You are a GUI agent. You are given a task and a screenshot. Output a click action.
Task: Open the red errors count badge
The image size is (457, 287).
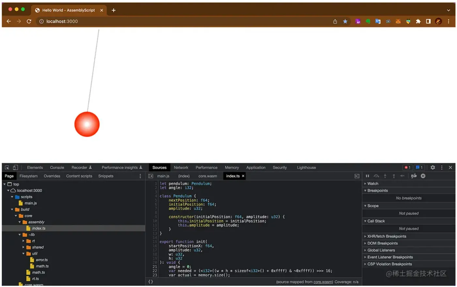(407, 167)
